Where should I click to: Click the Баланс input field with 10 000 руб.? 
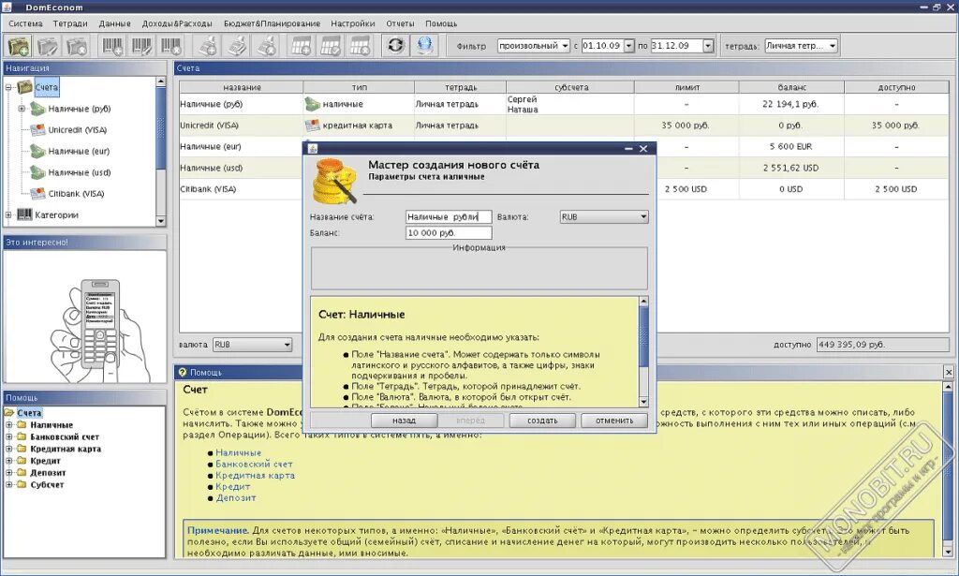tap(449, 233)
